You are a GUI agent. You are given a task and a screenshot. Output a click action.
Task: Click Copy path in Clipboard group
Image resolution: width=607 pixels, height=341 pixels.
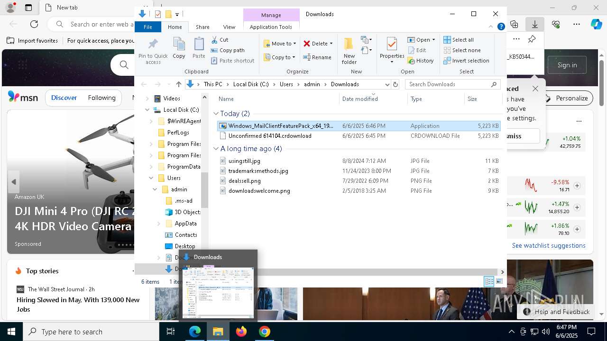[x=228, y=50]
